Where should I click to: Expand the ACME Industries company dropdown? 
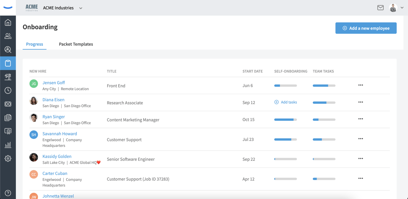click(81, 8)
